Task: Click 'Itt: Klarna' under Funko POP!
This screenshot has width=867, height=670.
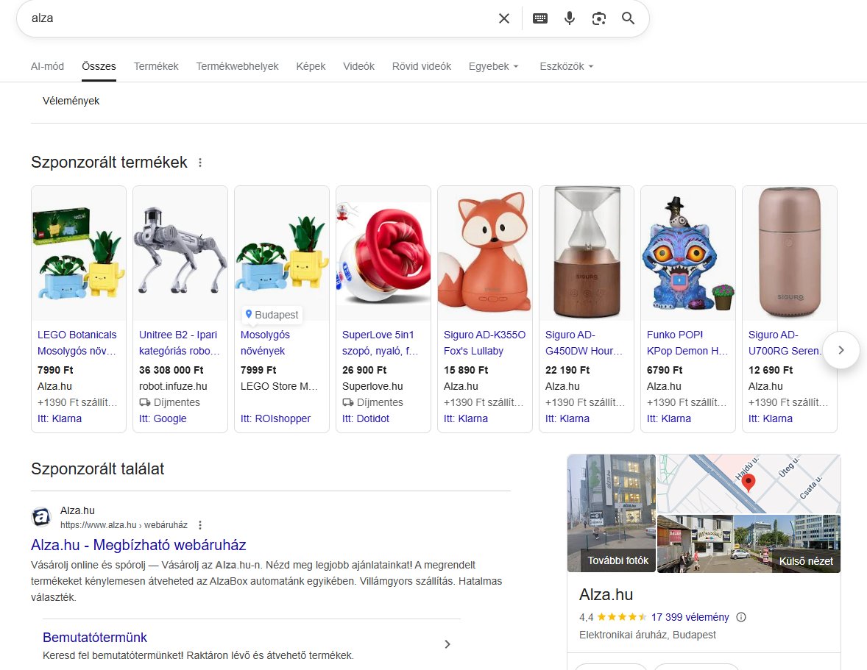Action: (669, 418)
